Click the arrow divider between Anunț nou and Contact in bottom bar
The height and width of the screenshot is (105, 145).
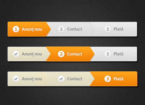click(49, 79)
